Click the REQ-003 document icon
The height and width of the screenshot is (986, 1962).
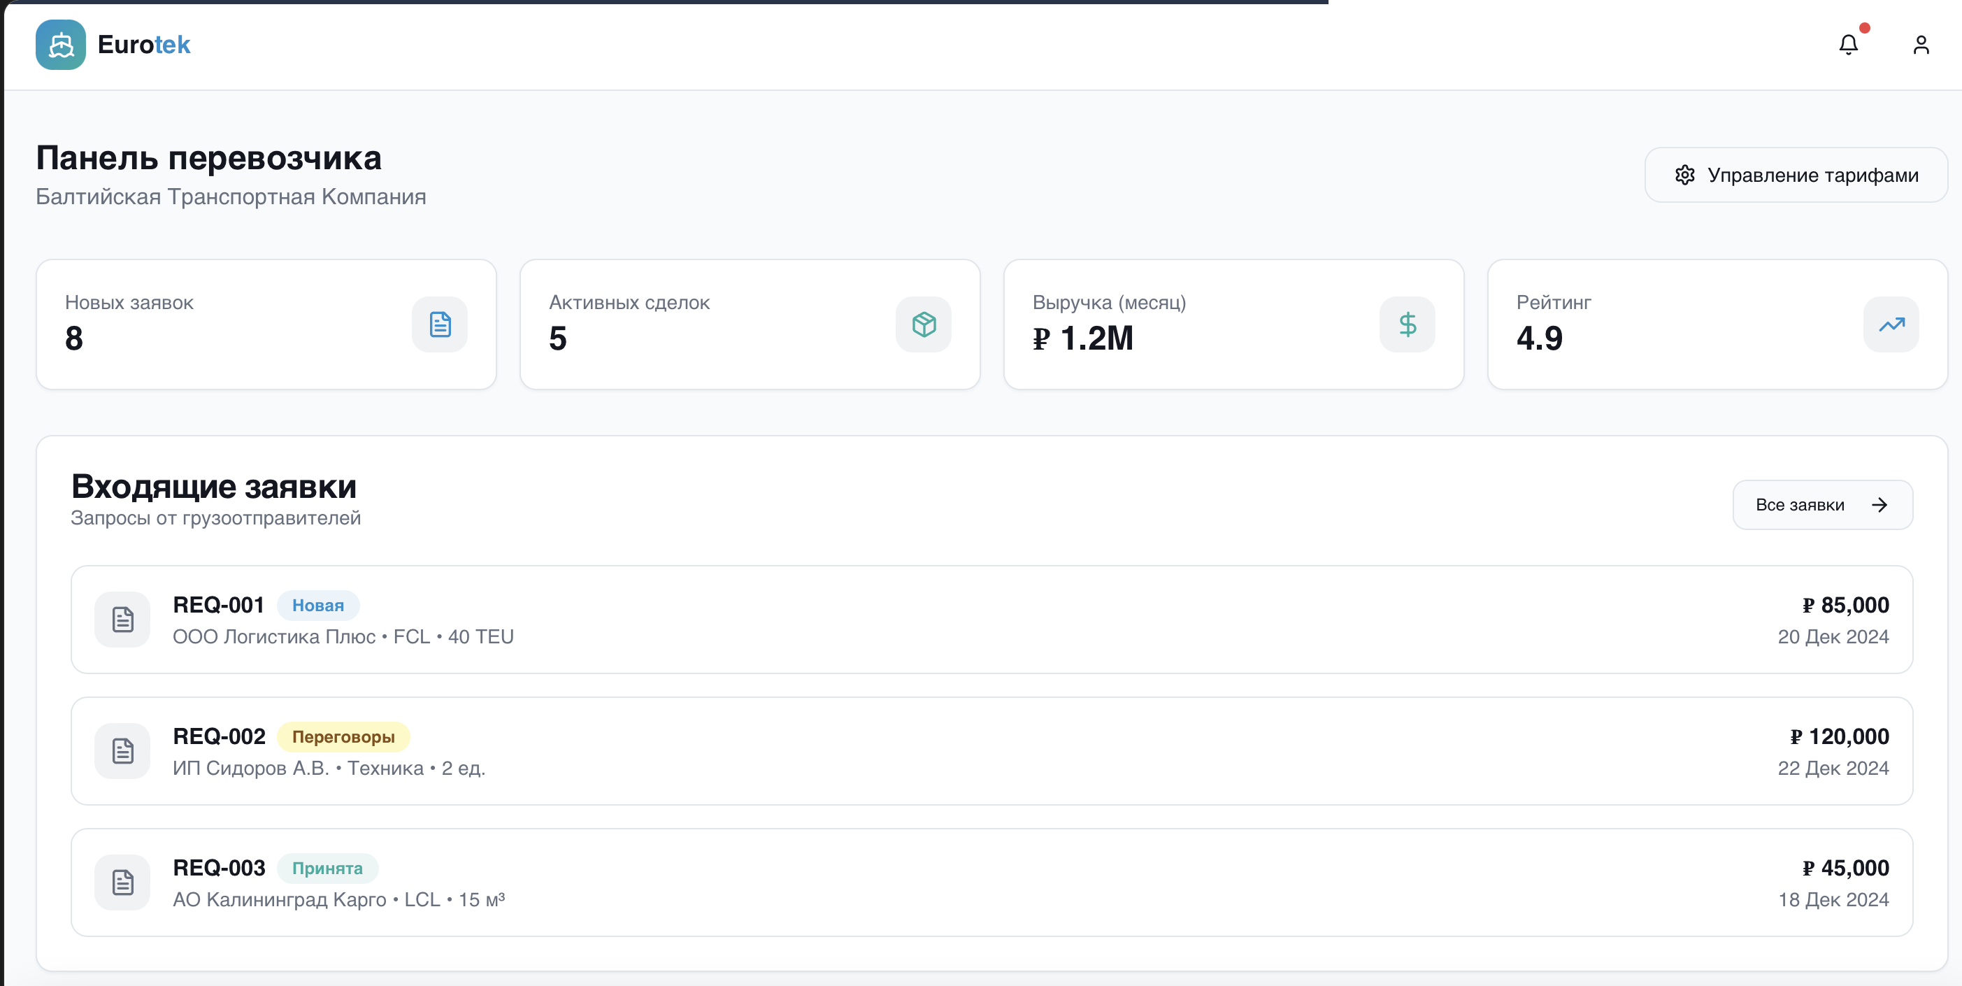pyautogui.click(x=122, y=883)
